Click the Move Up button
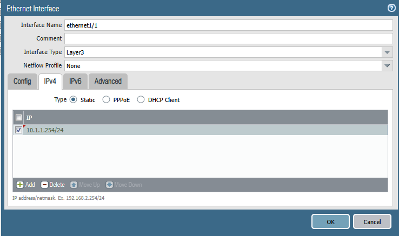 [85, 185]
